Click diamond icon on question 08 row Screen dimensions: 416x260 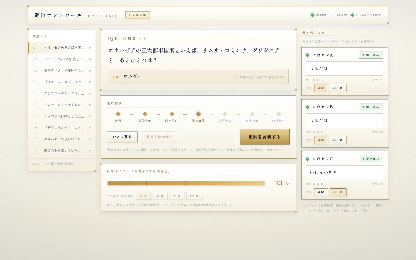pos(90,128)
